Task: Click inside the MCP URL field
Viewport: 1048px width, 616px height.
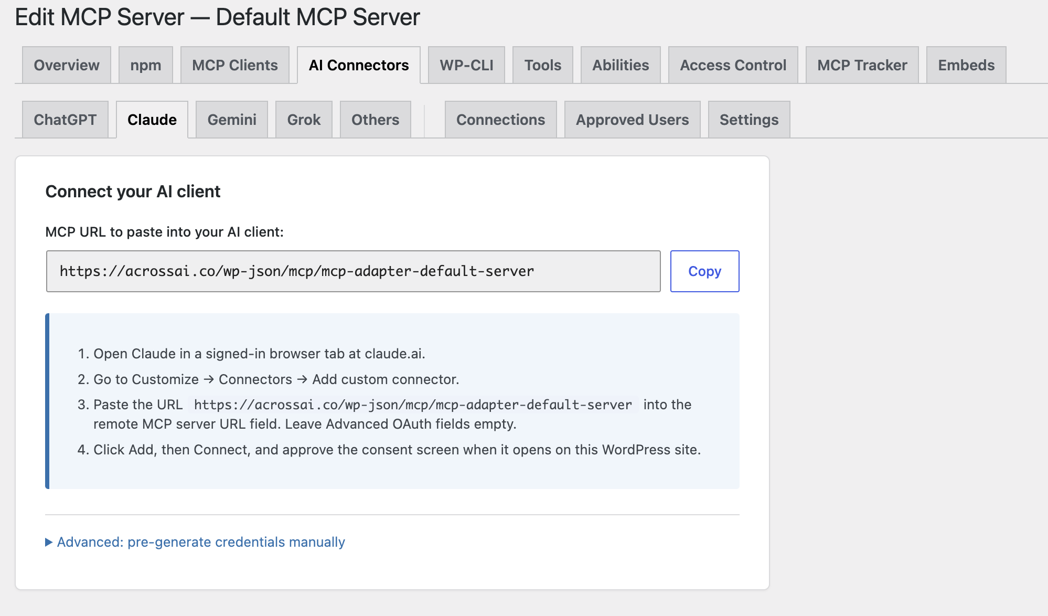Action: pyautogui.click(x=354, y=271)
